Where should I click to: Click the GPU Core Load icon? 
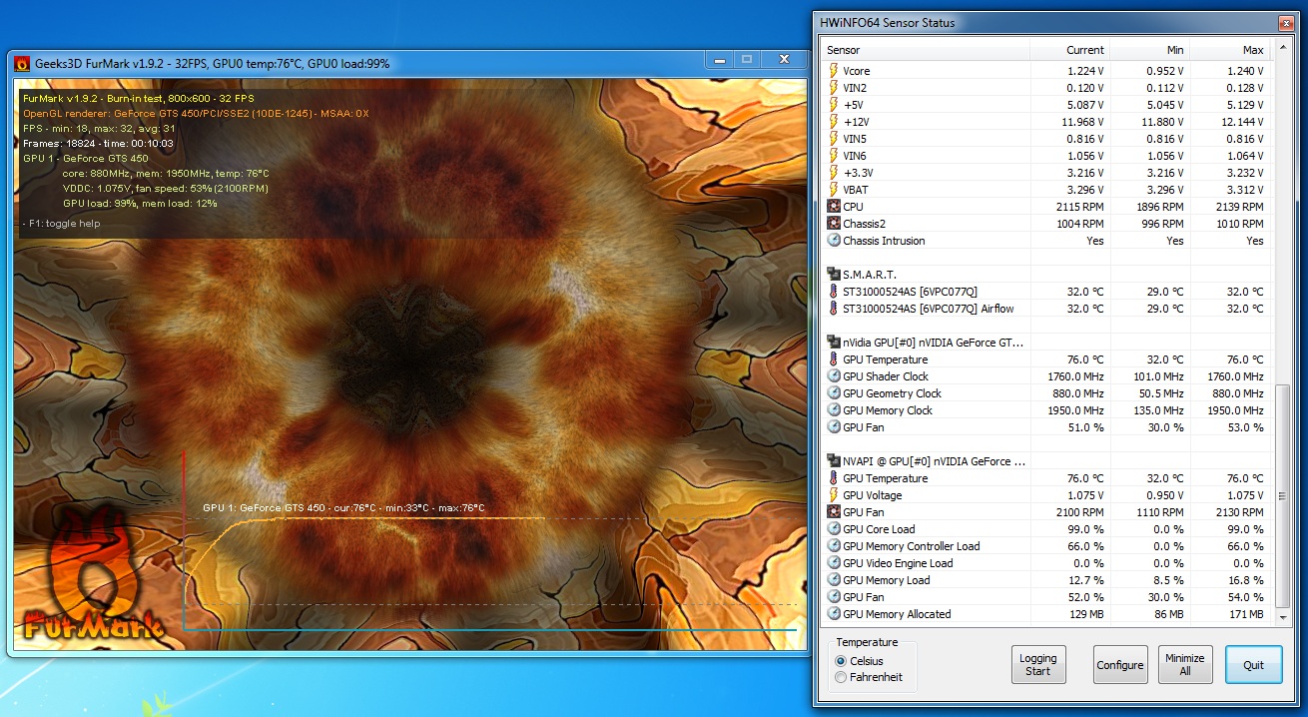click(x=834, y=529)
